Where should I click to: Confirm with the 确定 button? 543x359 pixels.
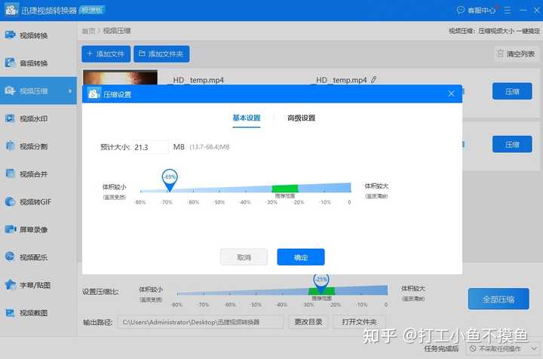(x=301, y=257)
